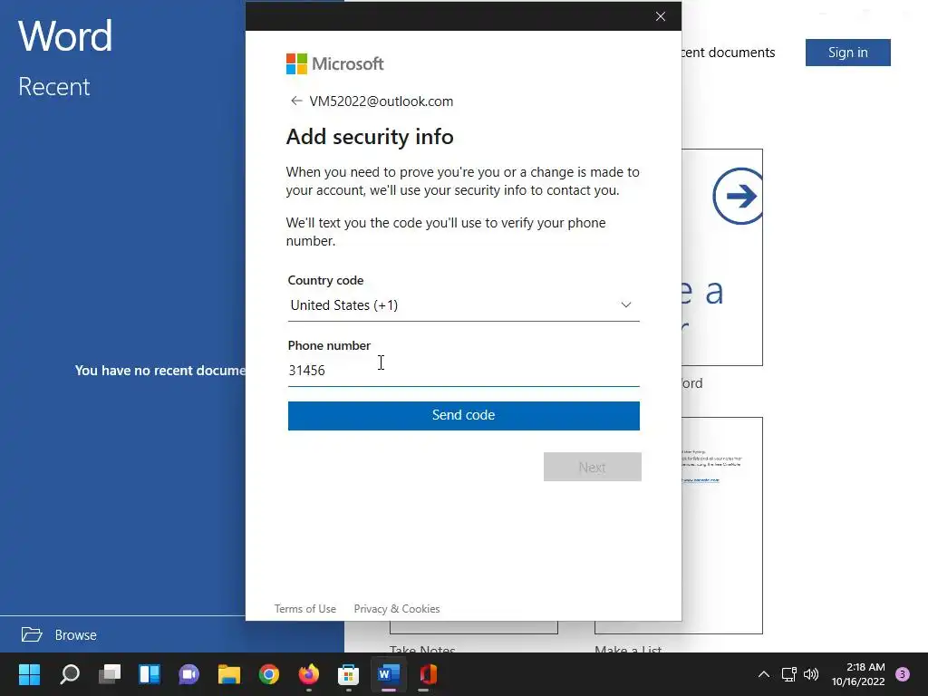Open the volume control in system tray
Viewport: 928px width, 696px height.
point(811,674)
